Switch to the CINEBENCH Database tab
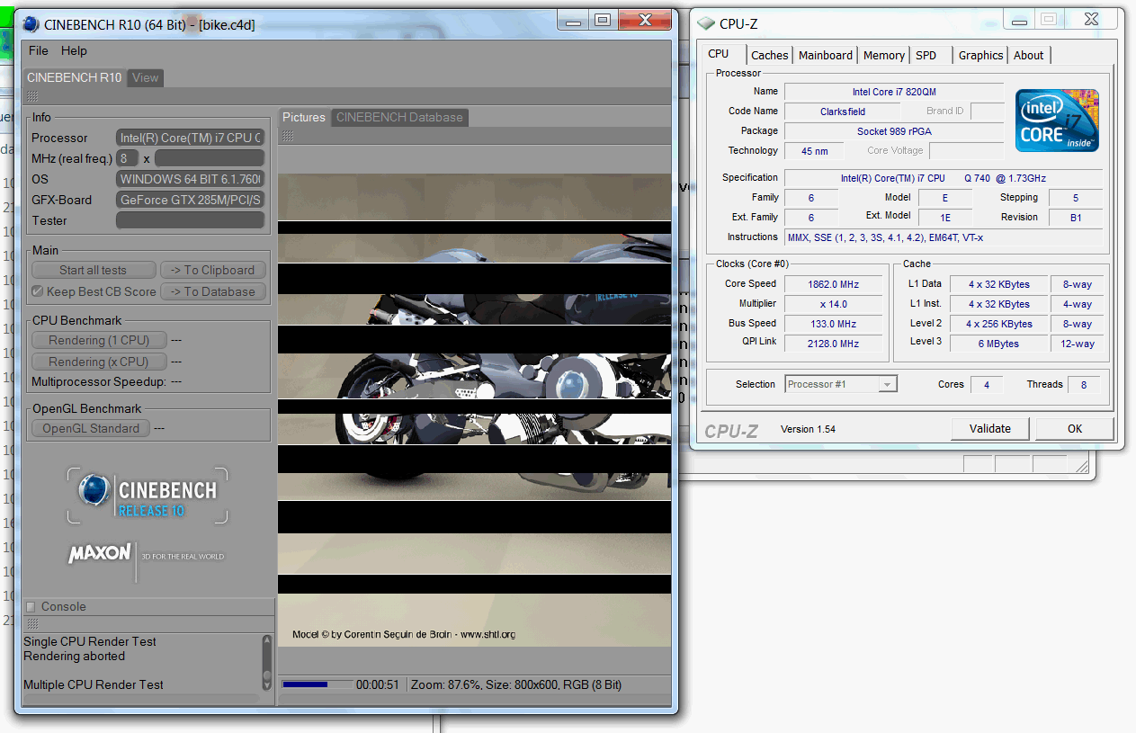The image size is (1136, 733). click(x=399, y=117)
